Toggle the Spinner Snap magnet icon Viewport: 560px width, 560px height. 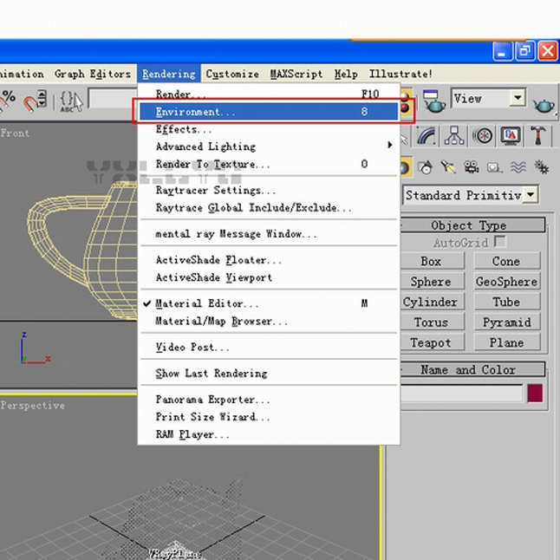pyautogui.click(x=35, y=101)
